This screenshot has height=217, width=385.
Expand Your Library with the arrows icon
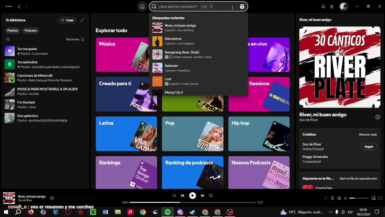[82, 20]
